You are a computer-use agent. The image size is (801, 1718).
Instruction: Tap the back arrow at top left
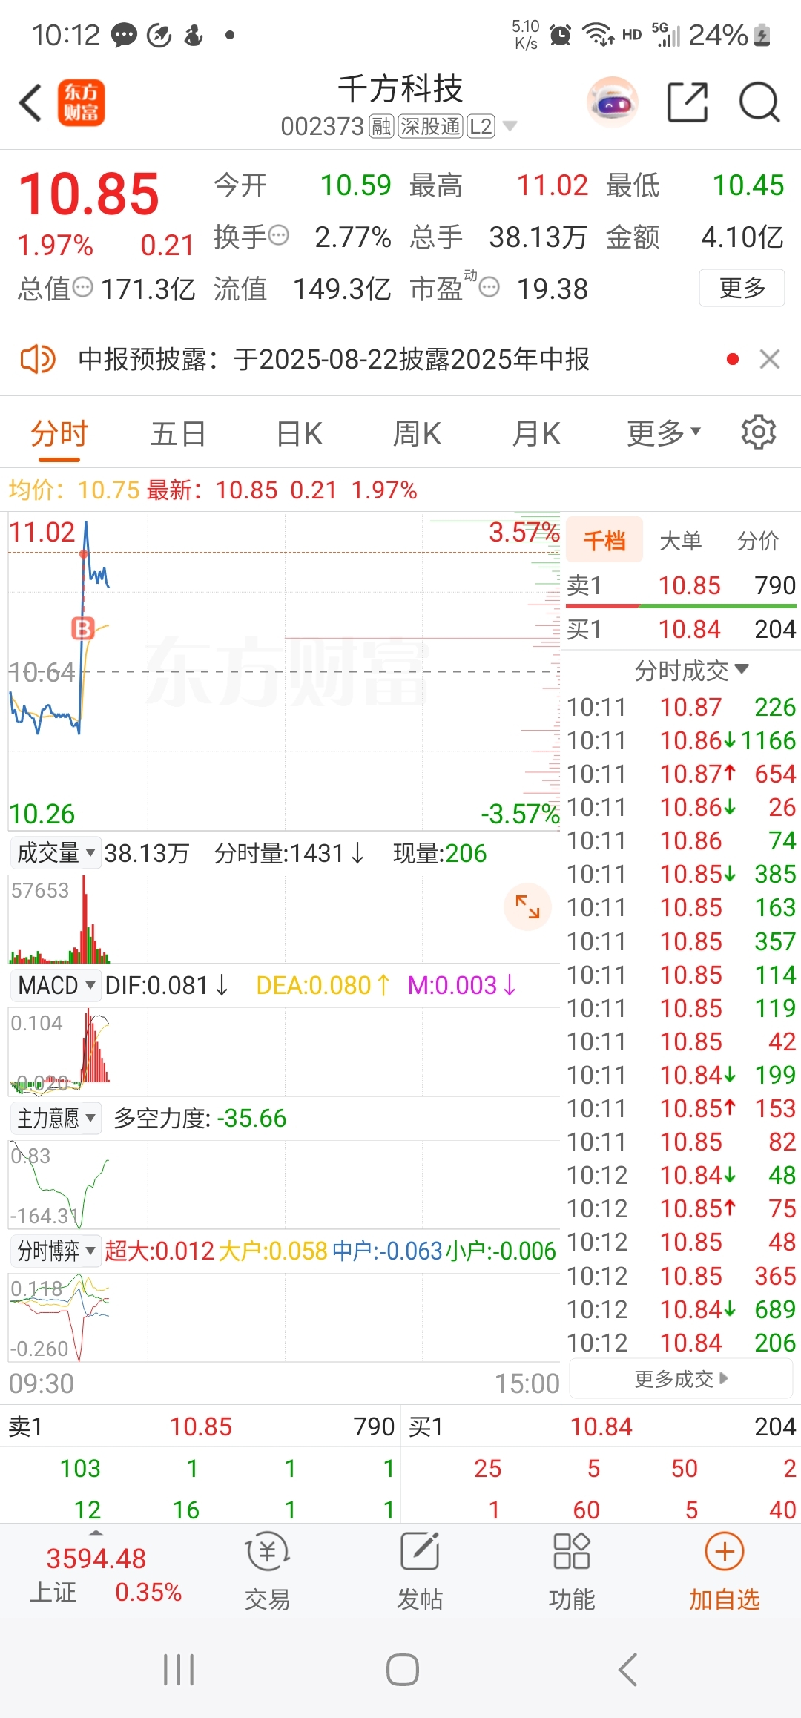(x=30, y=102)
